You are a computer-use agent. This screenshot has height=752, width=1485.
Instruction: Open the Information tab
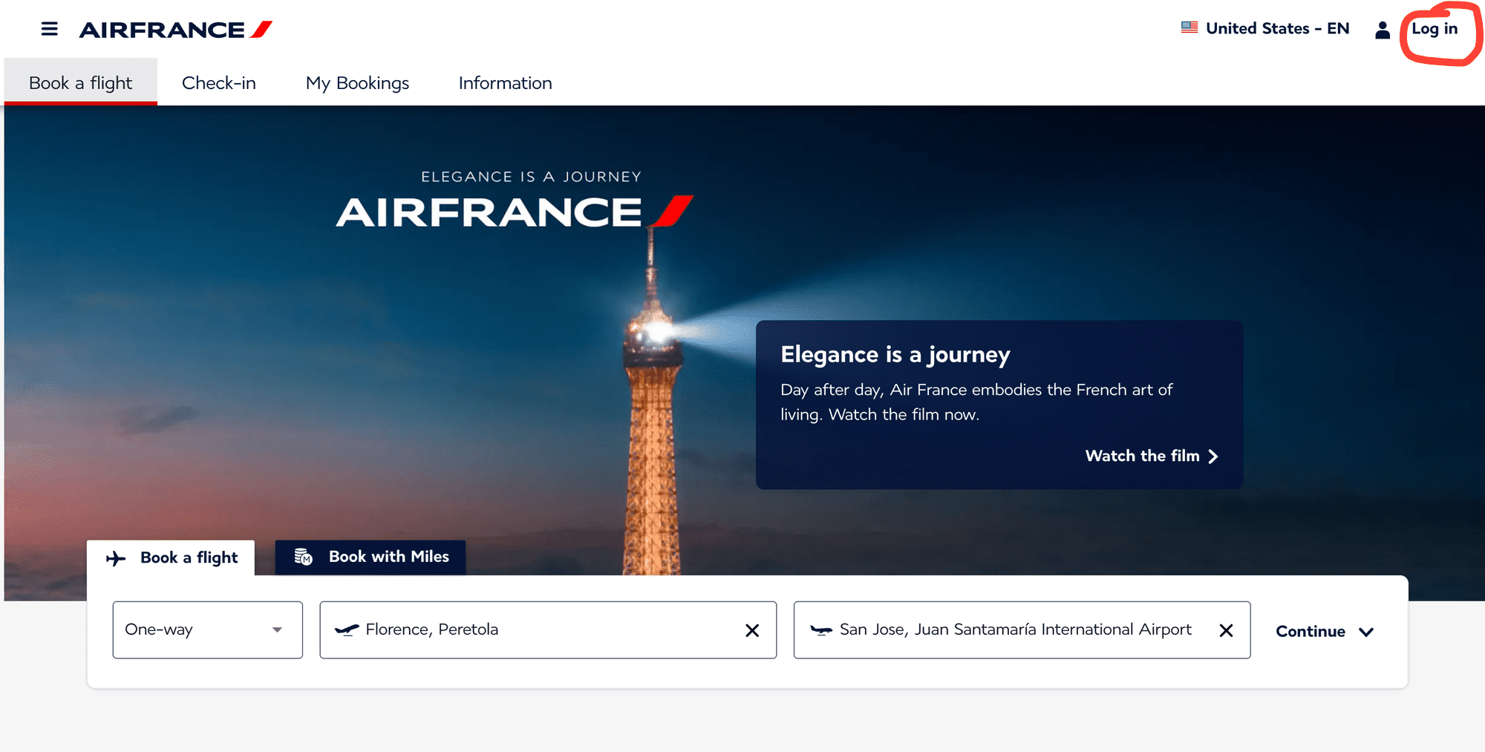[x=505, y=82]
